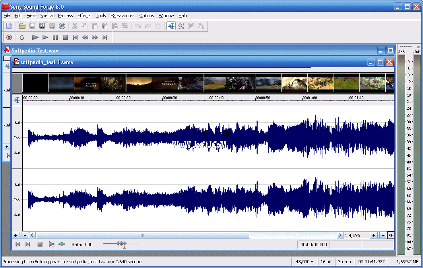423x268 pixels.
Task: Click the 48,000 Hz sample rate in status bar
Action: 305,262
